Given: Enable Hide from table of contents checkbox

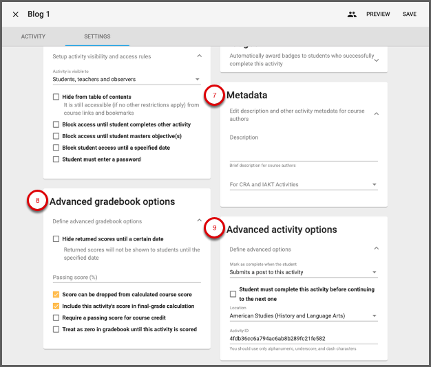Looking at the screenshot, I should click(x=56, y=98).
